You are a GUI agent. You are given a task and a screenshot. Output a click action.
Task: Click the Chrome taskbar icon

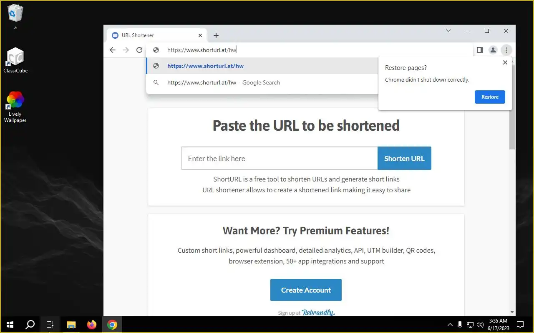coord(112,325)
